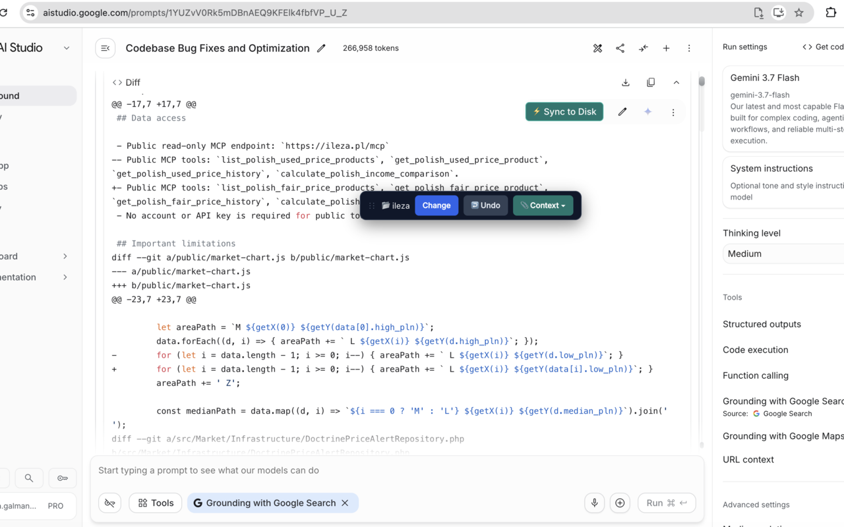
Task: Click the Grounding with Google Maps setting
Action: (x=783, y=436)
